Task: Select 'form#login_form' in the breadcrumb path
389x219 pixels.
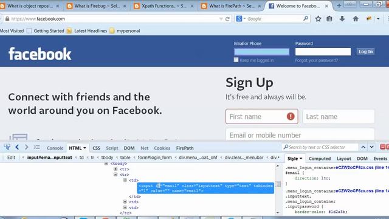Action: tap(155, 158)
